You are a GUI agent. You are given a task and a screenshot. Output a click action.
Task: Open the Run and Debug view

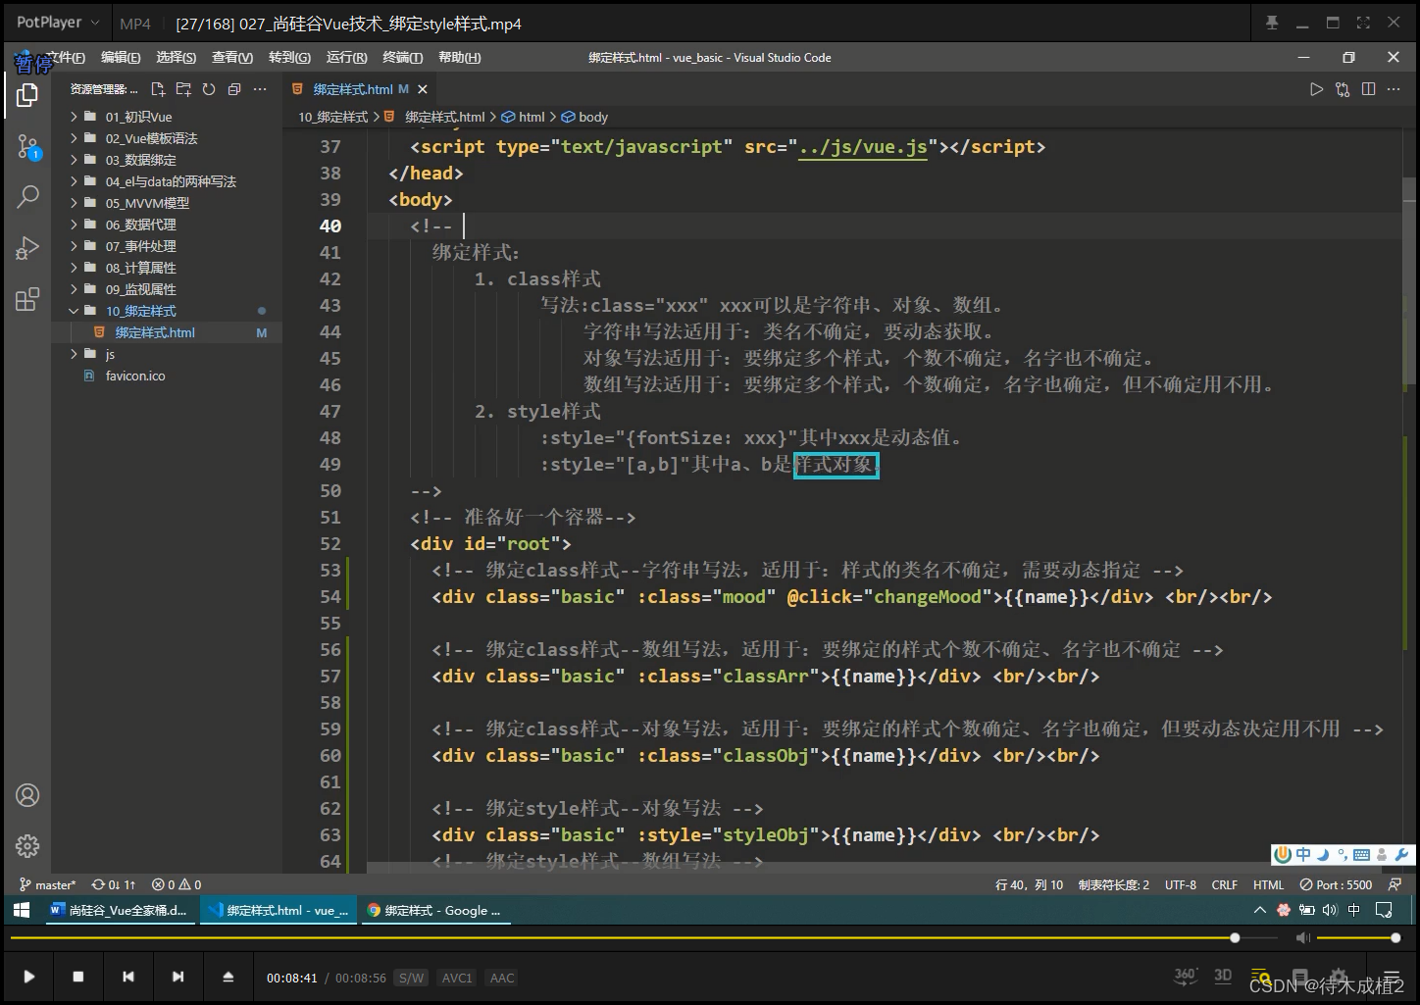point(27,248)
